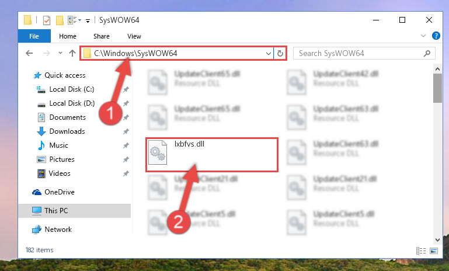Image resolution: width=449 pixels, height=271 pixels.
Task: Open the blue Help question mark icon
Action: [436, 36]
